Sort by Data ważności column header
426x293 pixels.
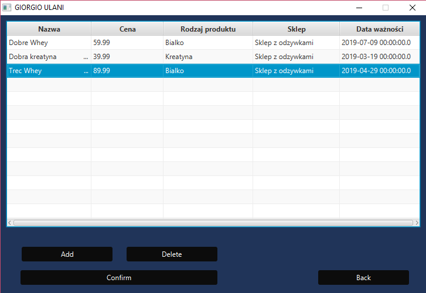click(x=380, y=29)
